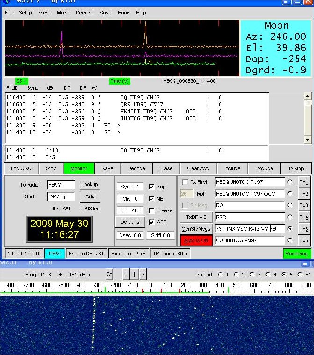Click the BW button in SpecJT window
The width and height of the screenshot is (314, 355).
[x=109, y=275]
